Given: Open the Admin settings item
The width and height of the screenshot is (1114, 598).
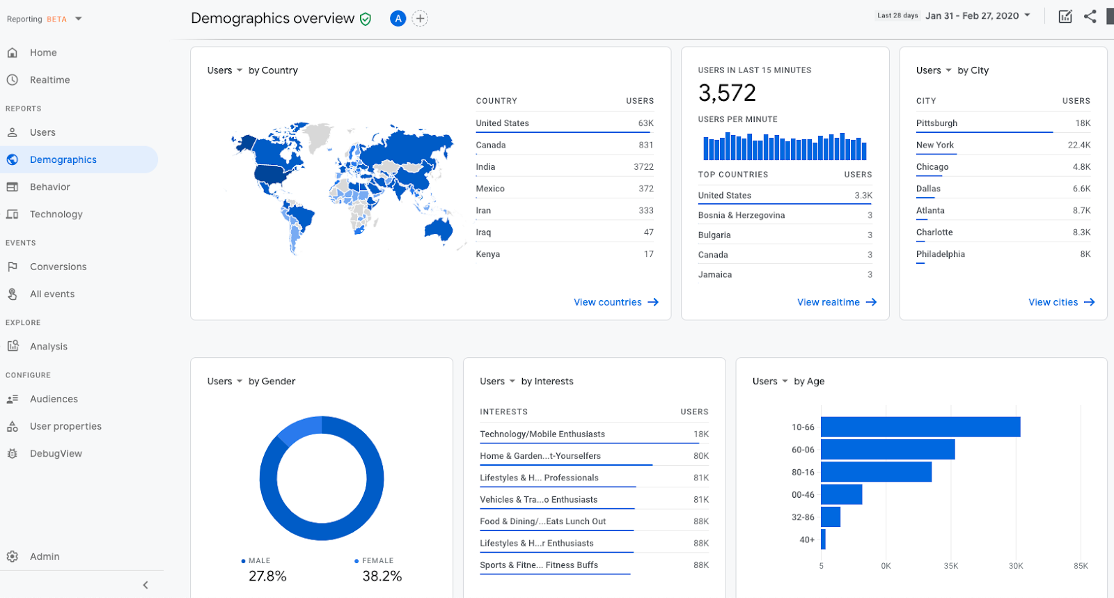Looking at the screenshot, I should click(x=45, y=556).
